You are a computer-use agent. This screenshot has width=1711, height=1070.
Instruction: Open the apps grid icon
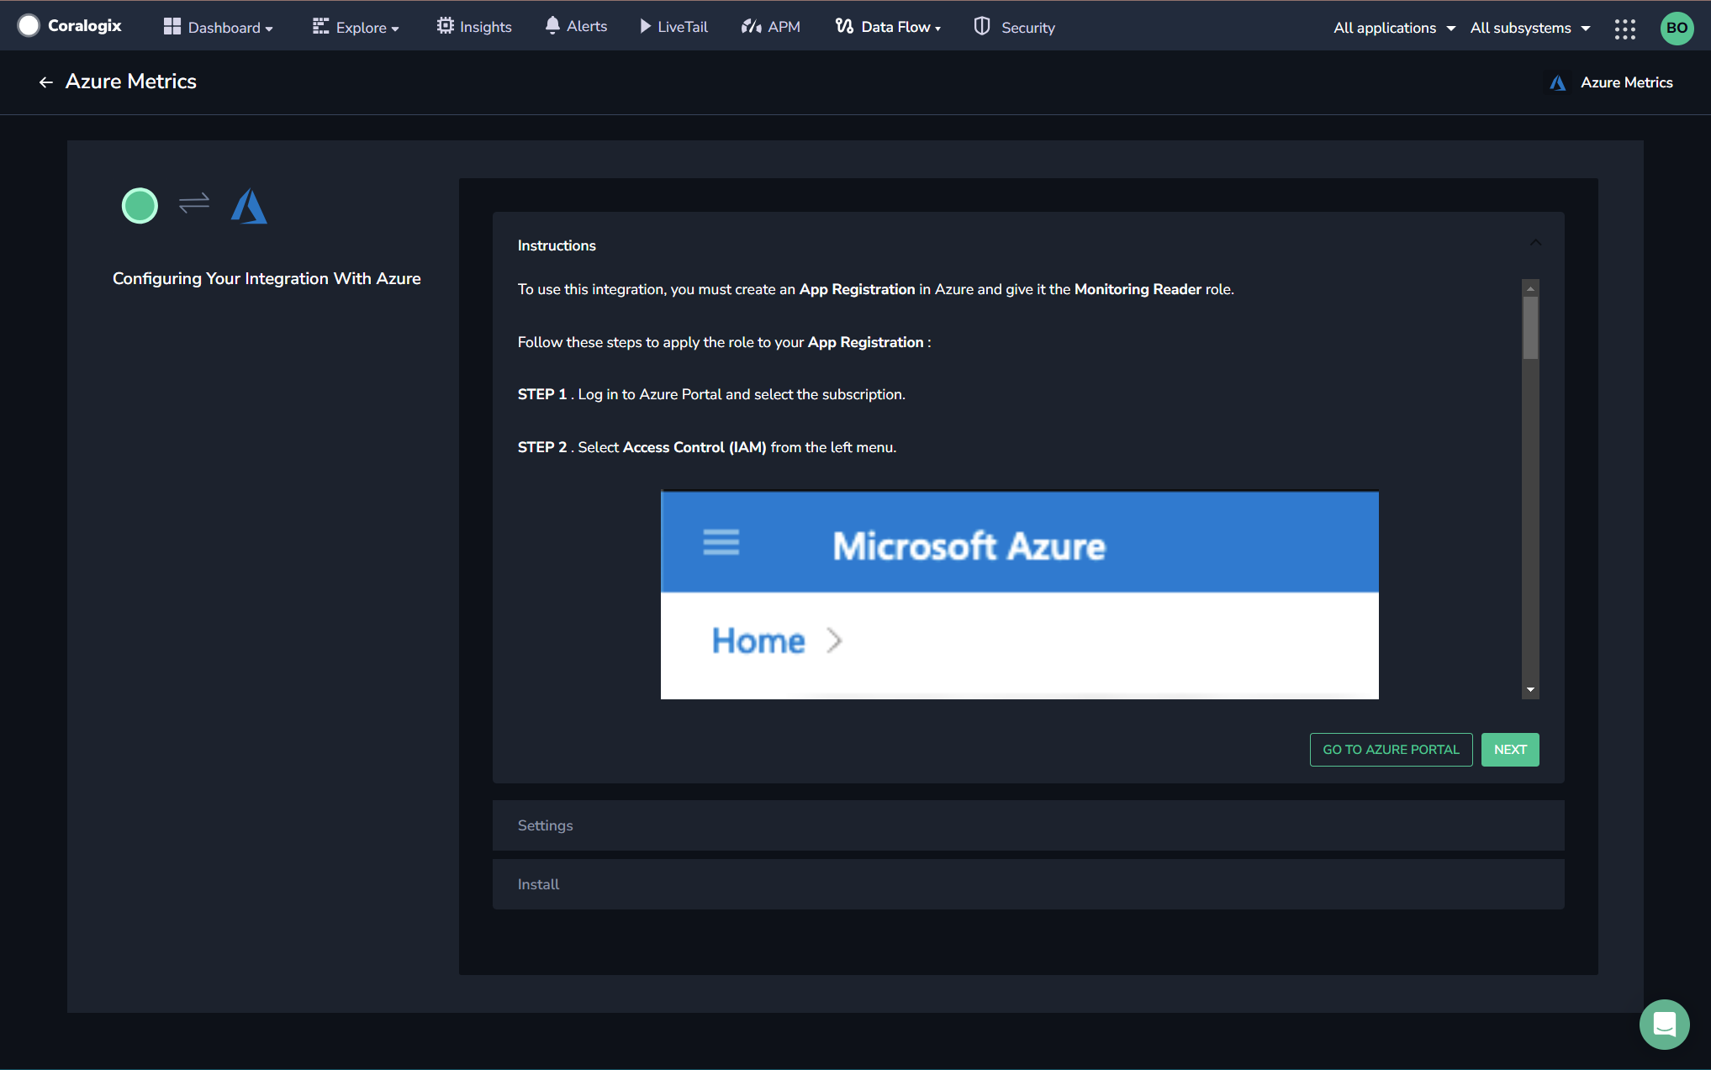pos(1624,29)
